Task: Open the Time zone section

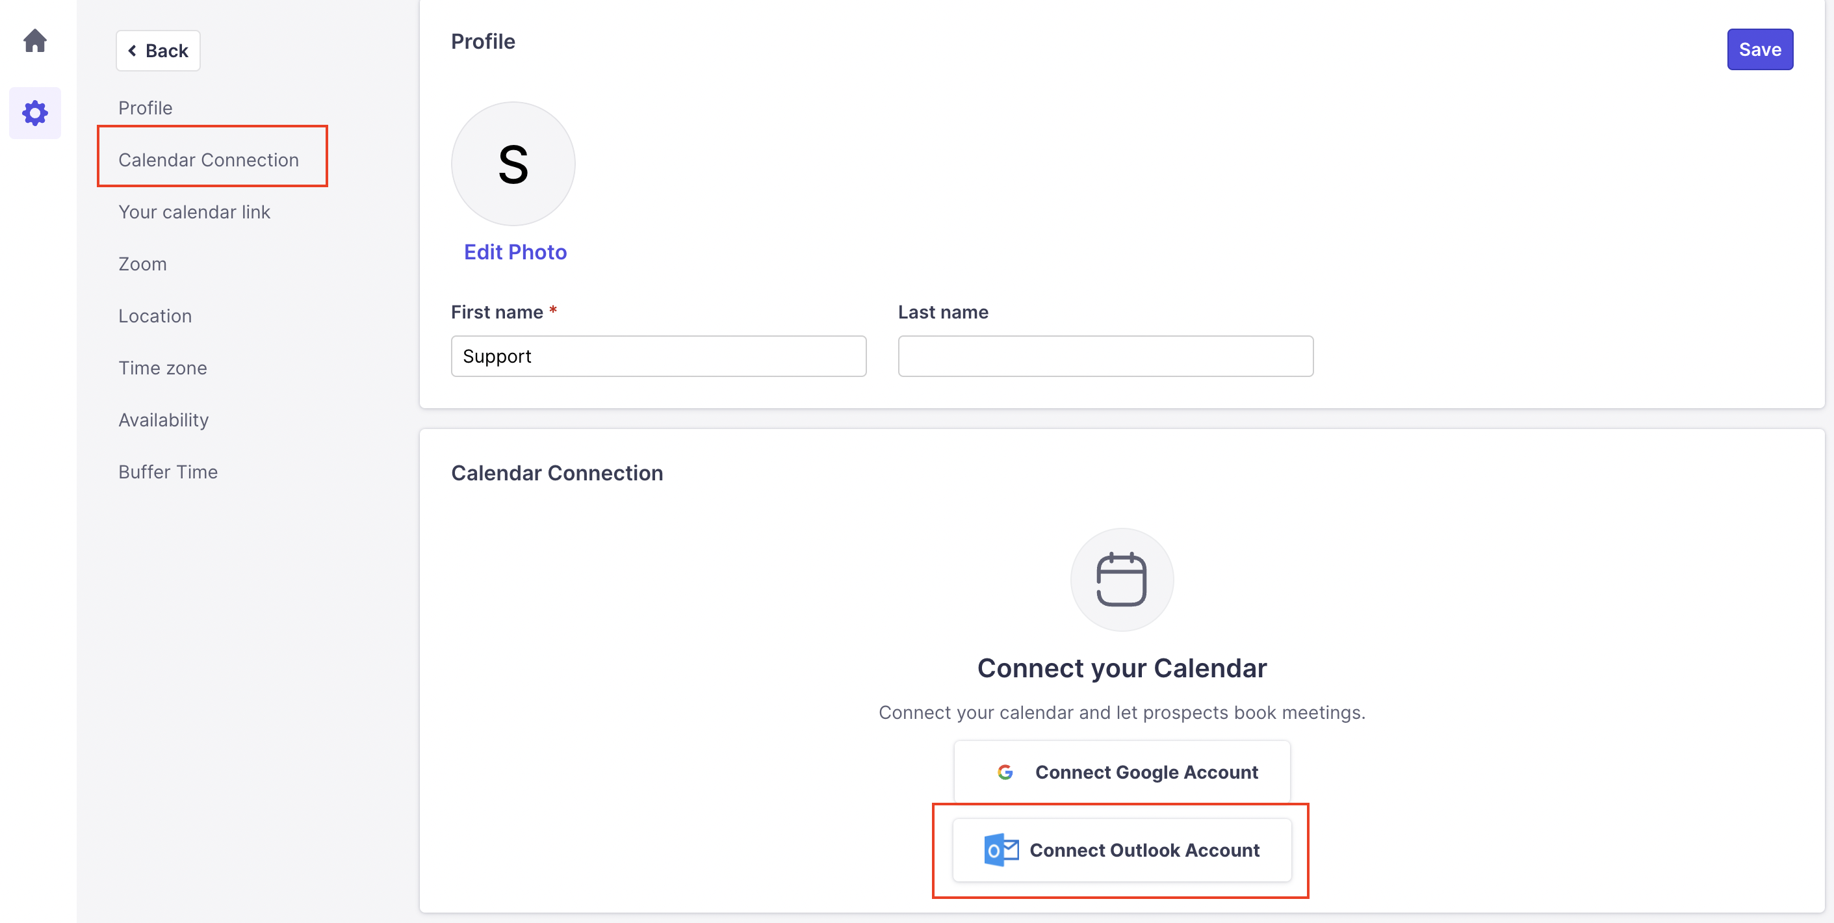Action: 162,367
